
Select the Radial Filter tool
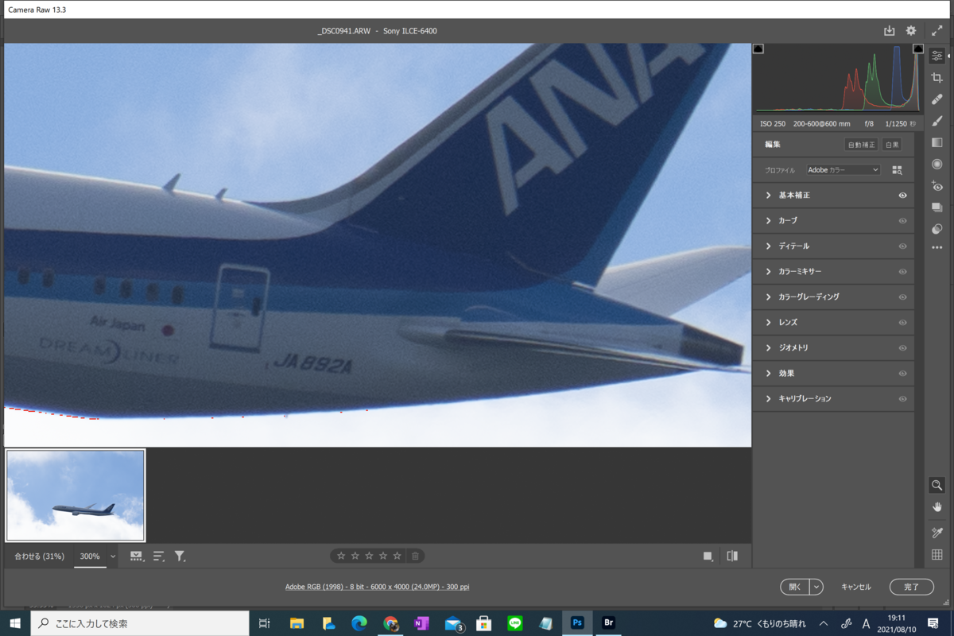click(937, 164)
